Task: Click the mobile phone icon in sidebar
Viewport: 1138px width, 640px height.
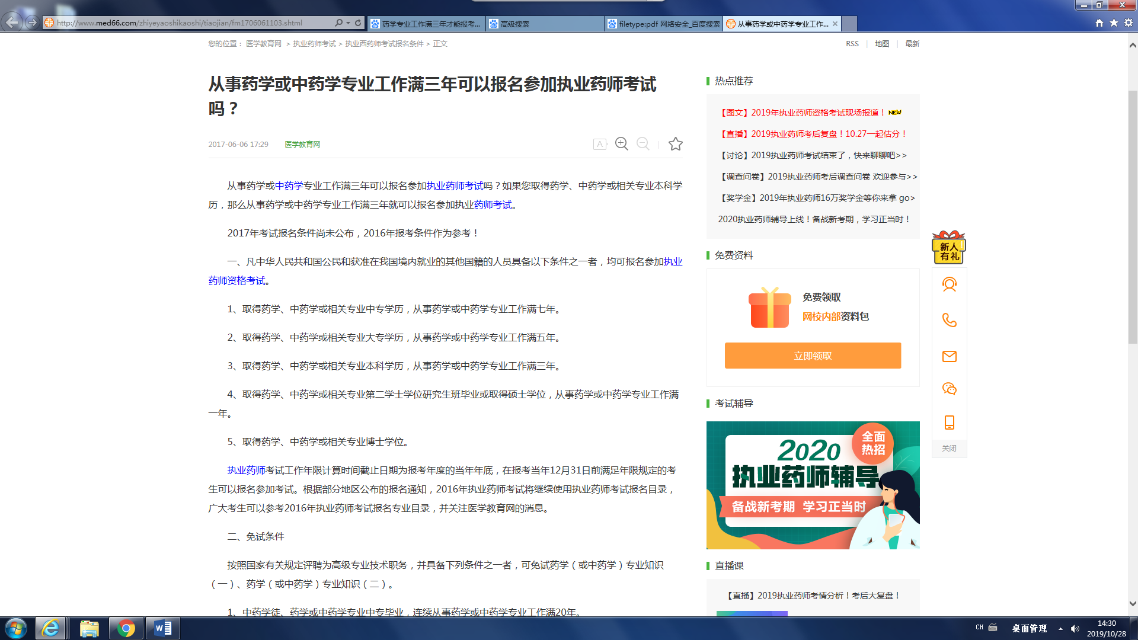Action: [949, 423]
